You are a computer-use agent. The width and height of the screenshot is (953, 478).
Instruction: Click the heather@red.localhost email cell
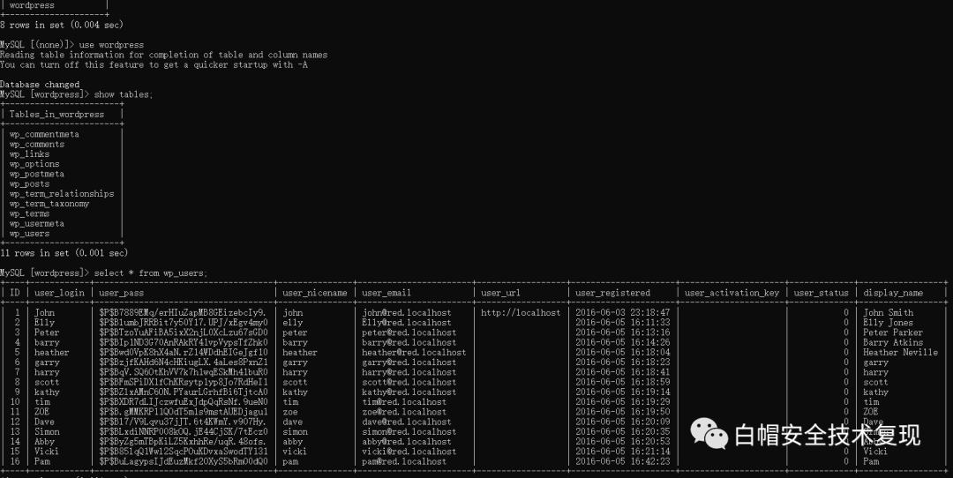[x=414, y=352]
